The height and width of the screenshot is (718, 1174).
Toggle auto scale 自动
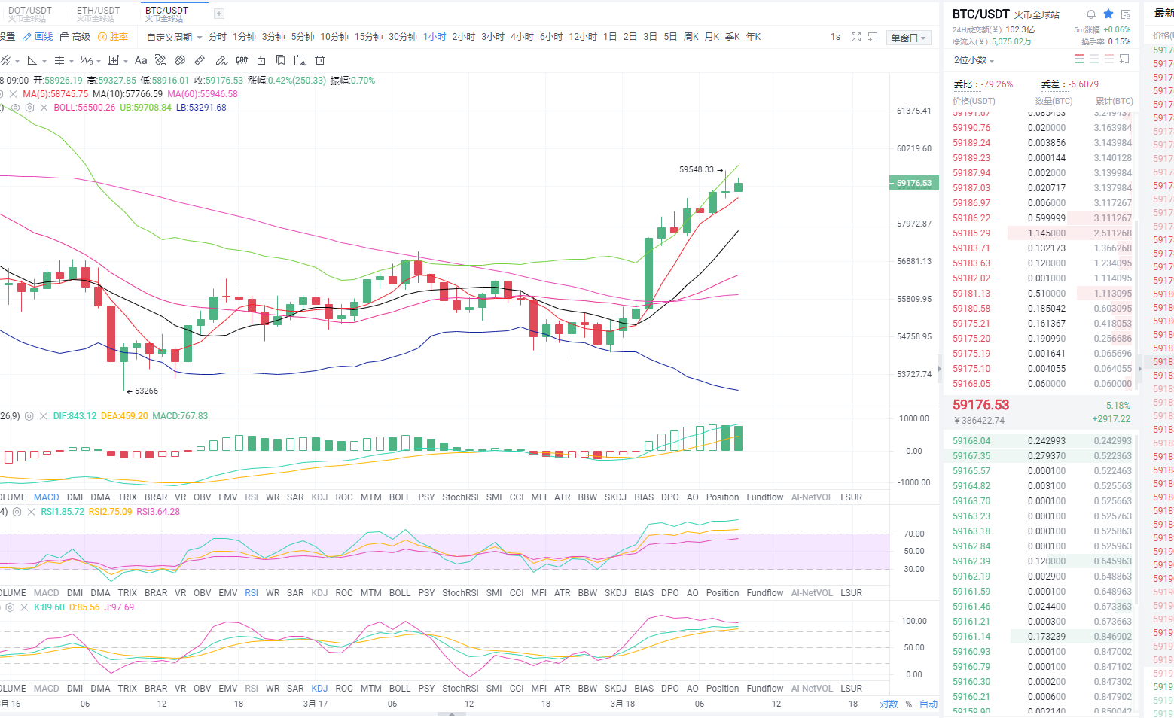(x=929, y=704)
